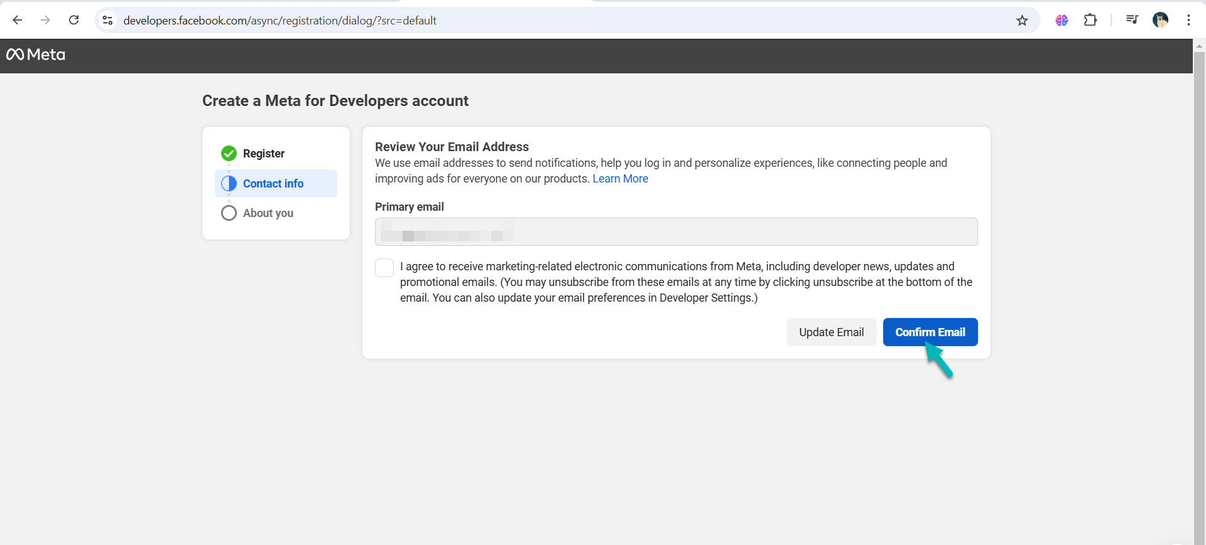Click the green Register checkmark icon
Image resolution: width=1206 pixels, height=545 pixels.
tap(229, 154)
